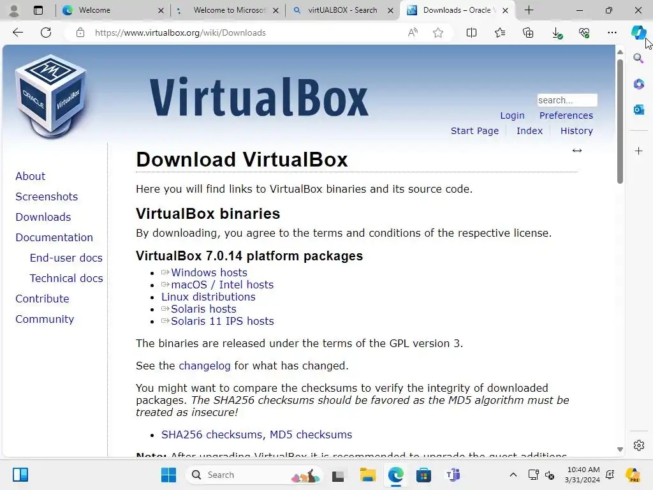Image resolution: width=653 pixels, height=490 pixels.
Task: Open the Microsoft 365 sidebar icon
Action: tap(639, 84)
